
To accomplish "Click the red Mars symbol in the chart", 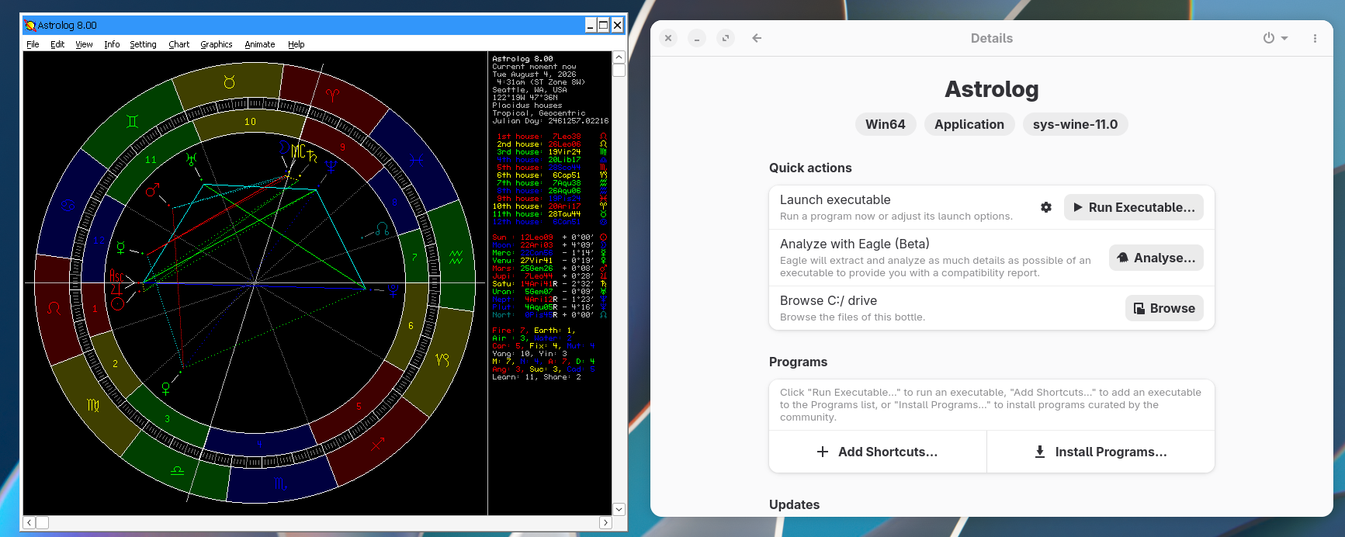I will click(x=153, y=189).
